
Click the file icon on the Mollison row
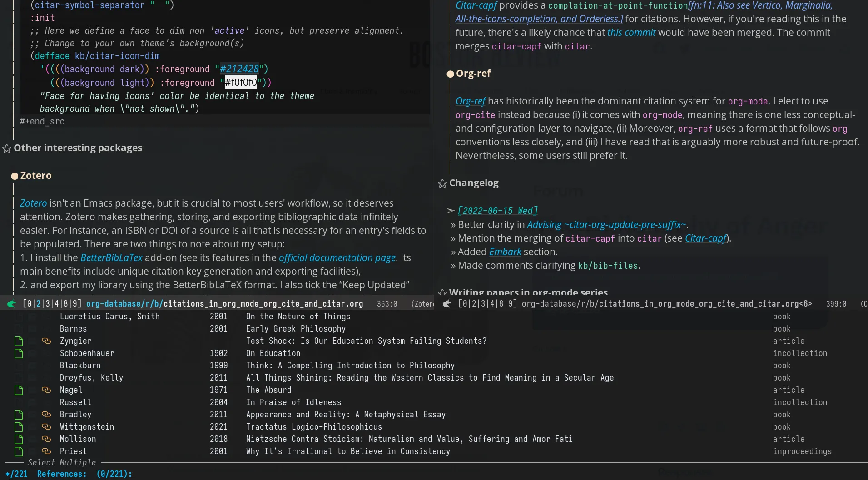pyautogui.click(x=19, y=439)
